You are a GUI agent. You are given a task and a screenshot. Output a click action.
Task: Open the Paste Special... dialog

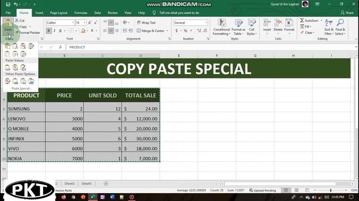21,88
